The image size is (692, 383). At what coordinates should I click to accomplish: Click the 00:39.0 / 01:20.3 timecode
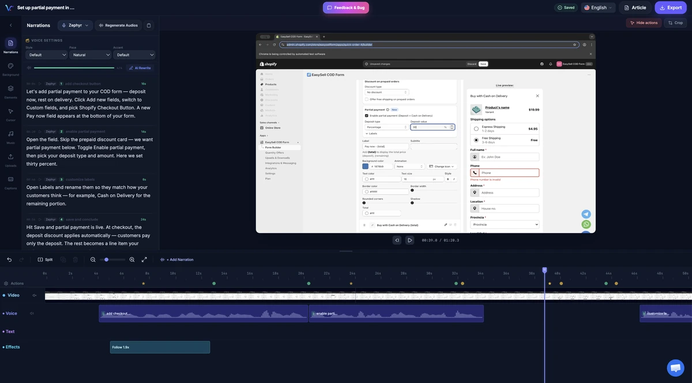click(x=441, y=240)
